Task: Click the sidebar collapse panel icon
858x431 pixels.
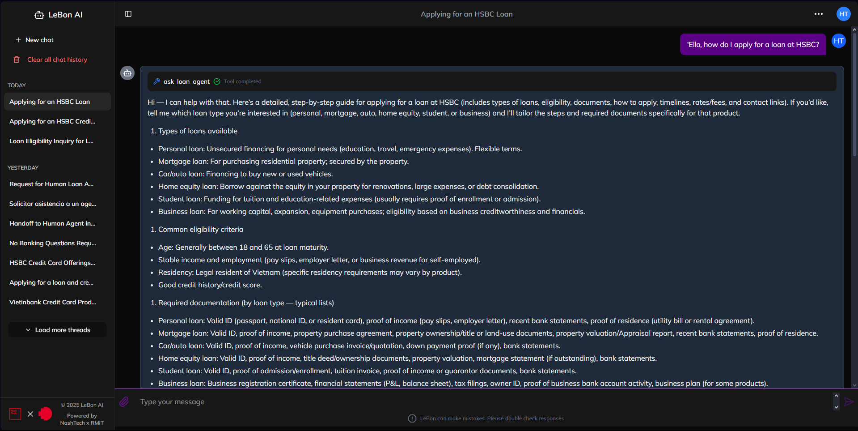Action: click(128, 14)
